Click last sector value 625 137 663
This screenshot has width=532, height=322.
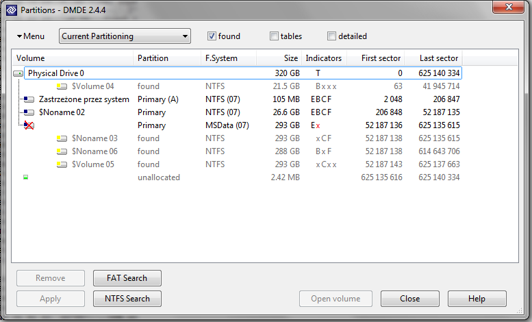439,164
